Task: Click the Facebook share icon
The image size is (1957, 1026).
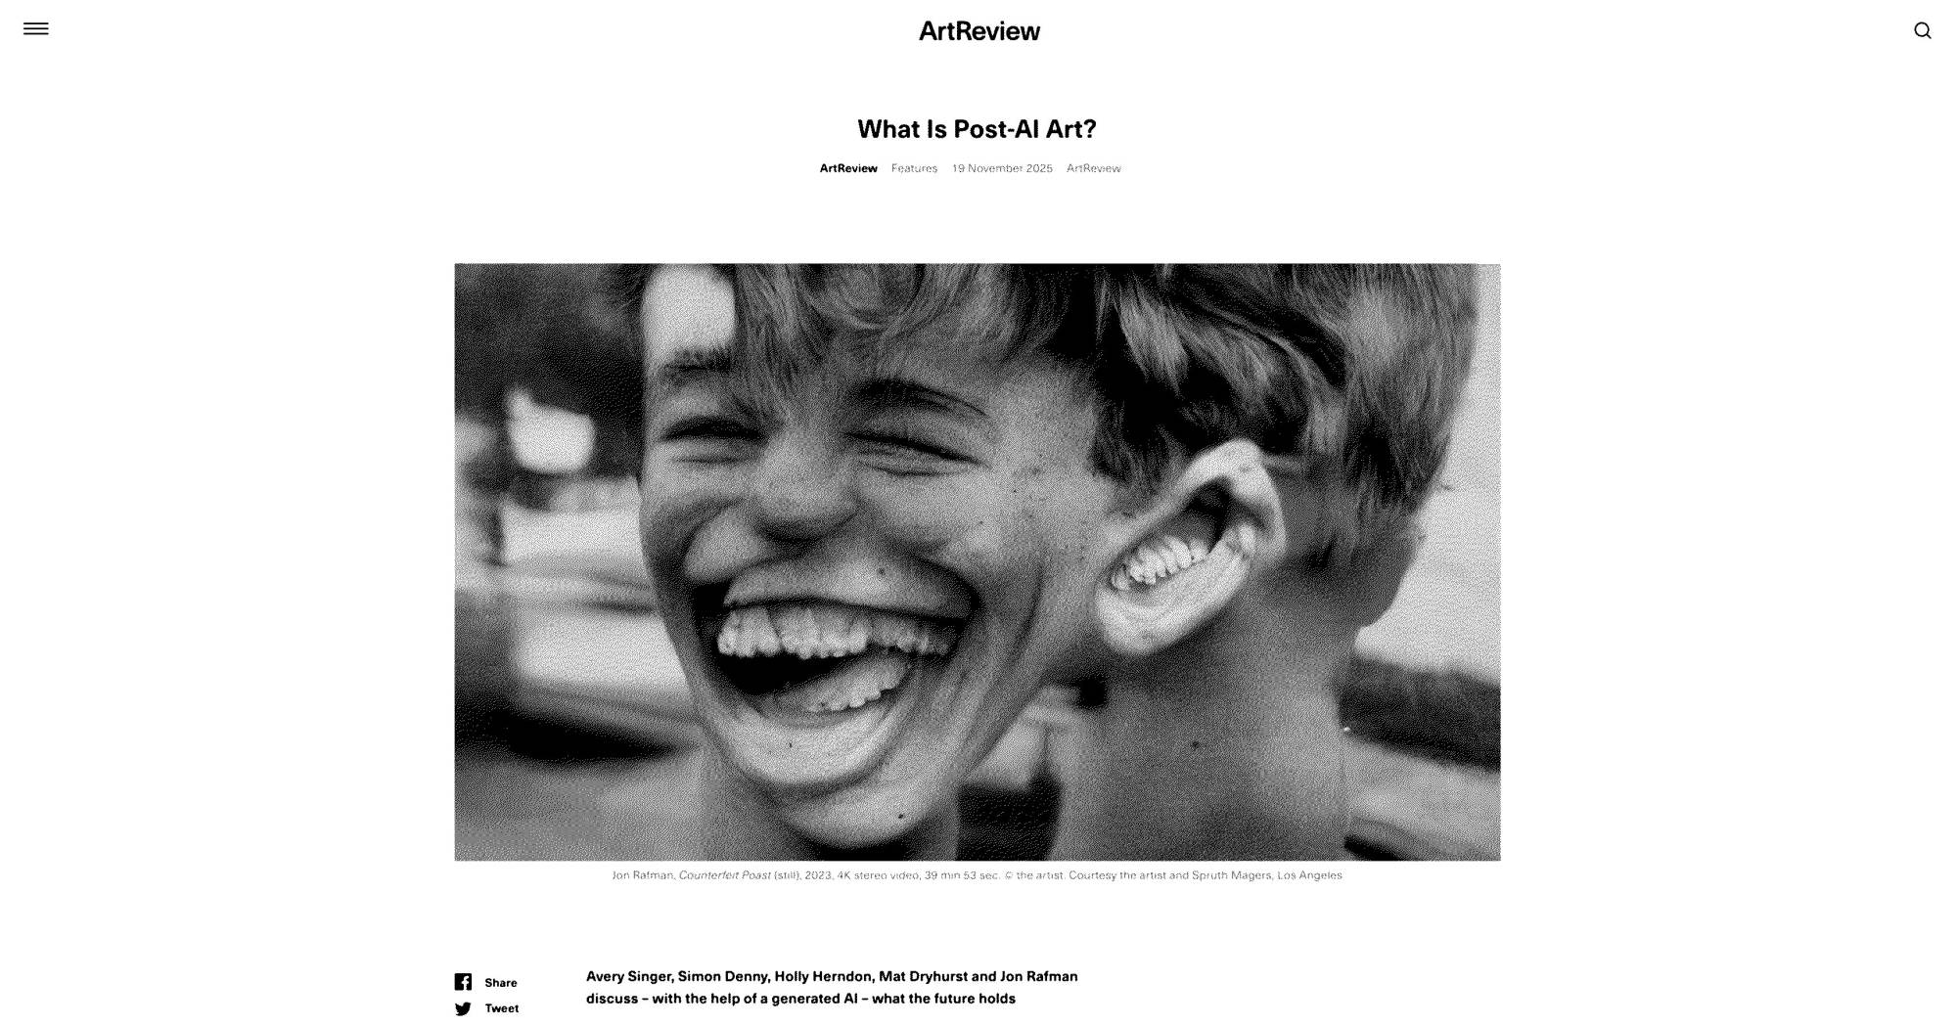Action: pyautogui.click(x=463, y=982)
